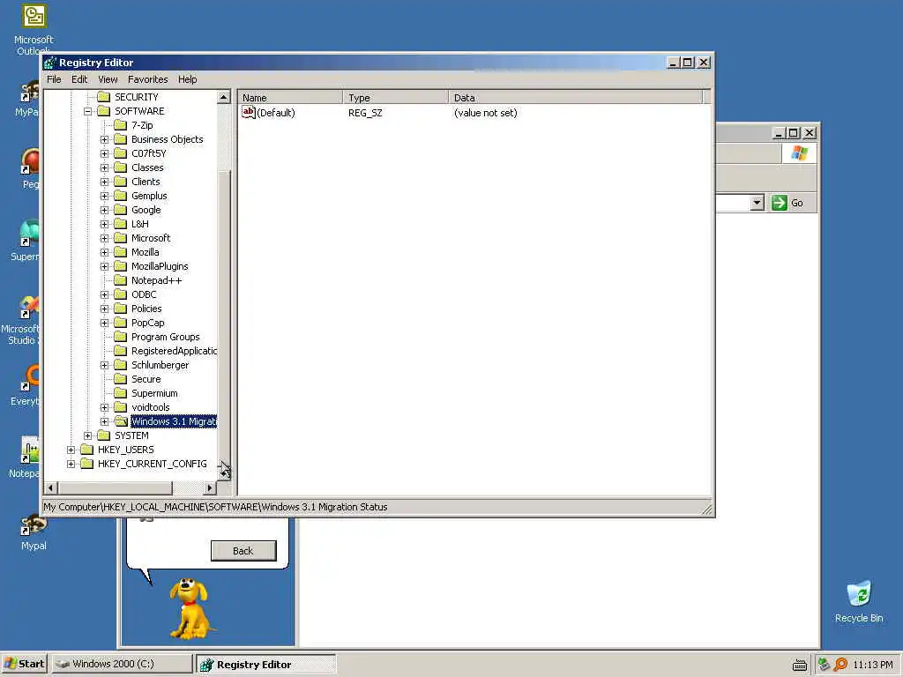Select the Policies key folder icon
The height and width of the screenshot is (677, 903).
click(x=120, y=309)
